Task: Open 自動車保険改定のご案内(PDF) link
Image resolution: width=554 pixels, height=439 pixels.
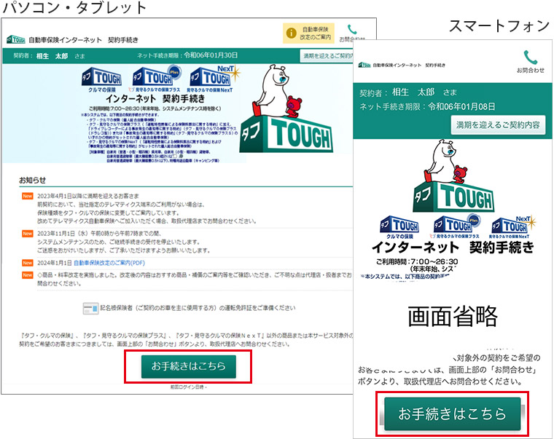Action: click(x=109, y=263)
